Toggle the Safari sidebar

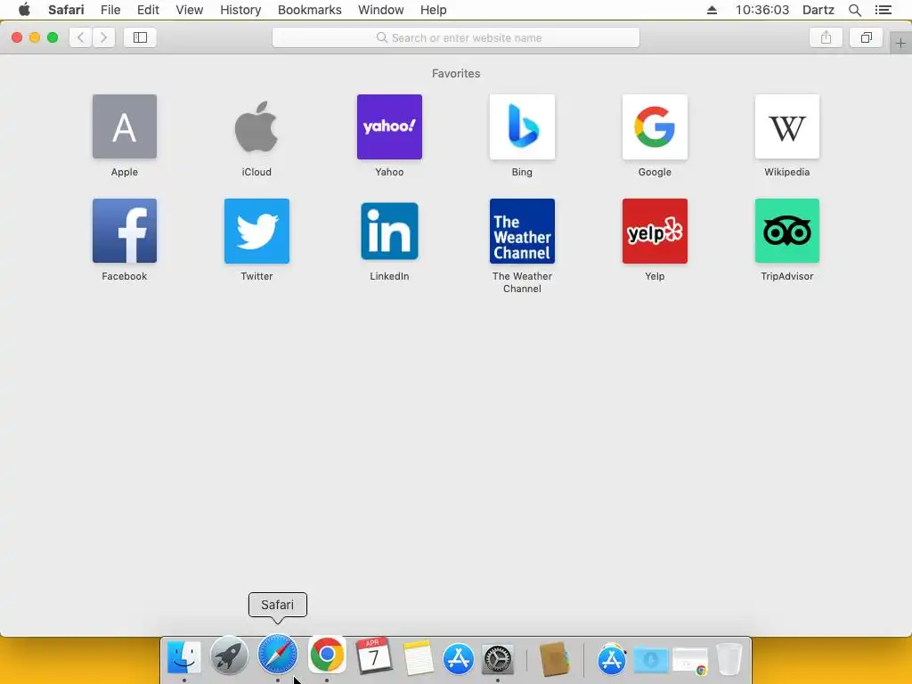pos(140,37)
